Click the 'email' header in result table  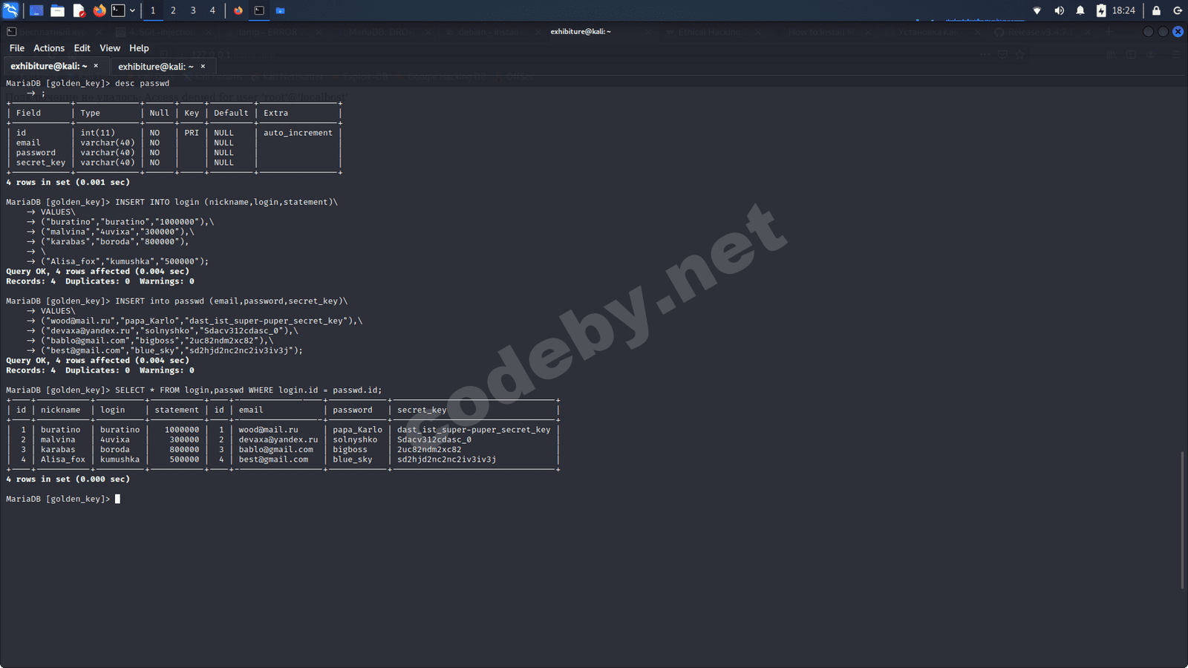(251, 410)
